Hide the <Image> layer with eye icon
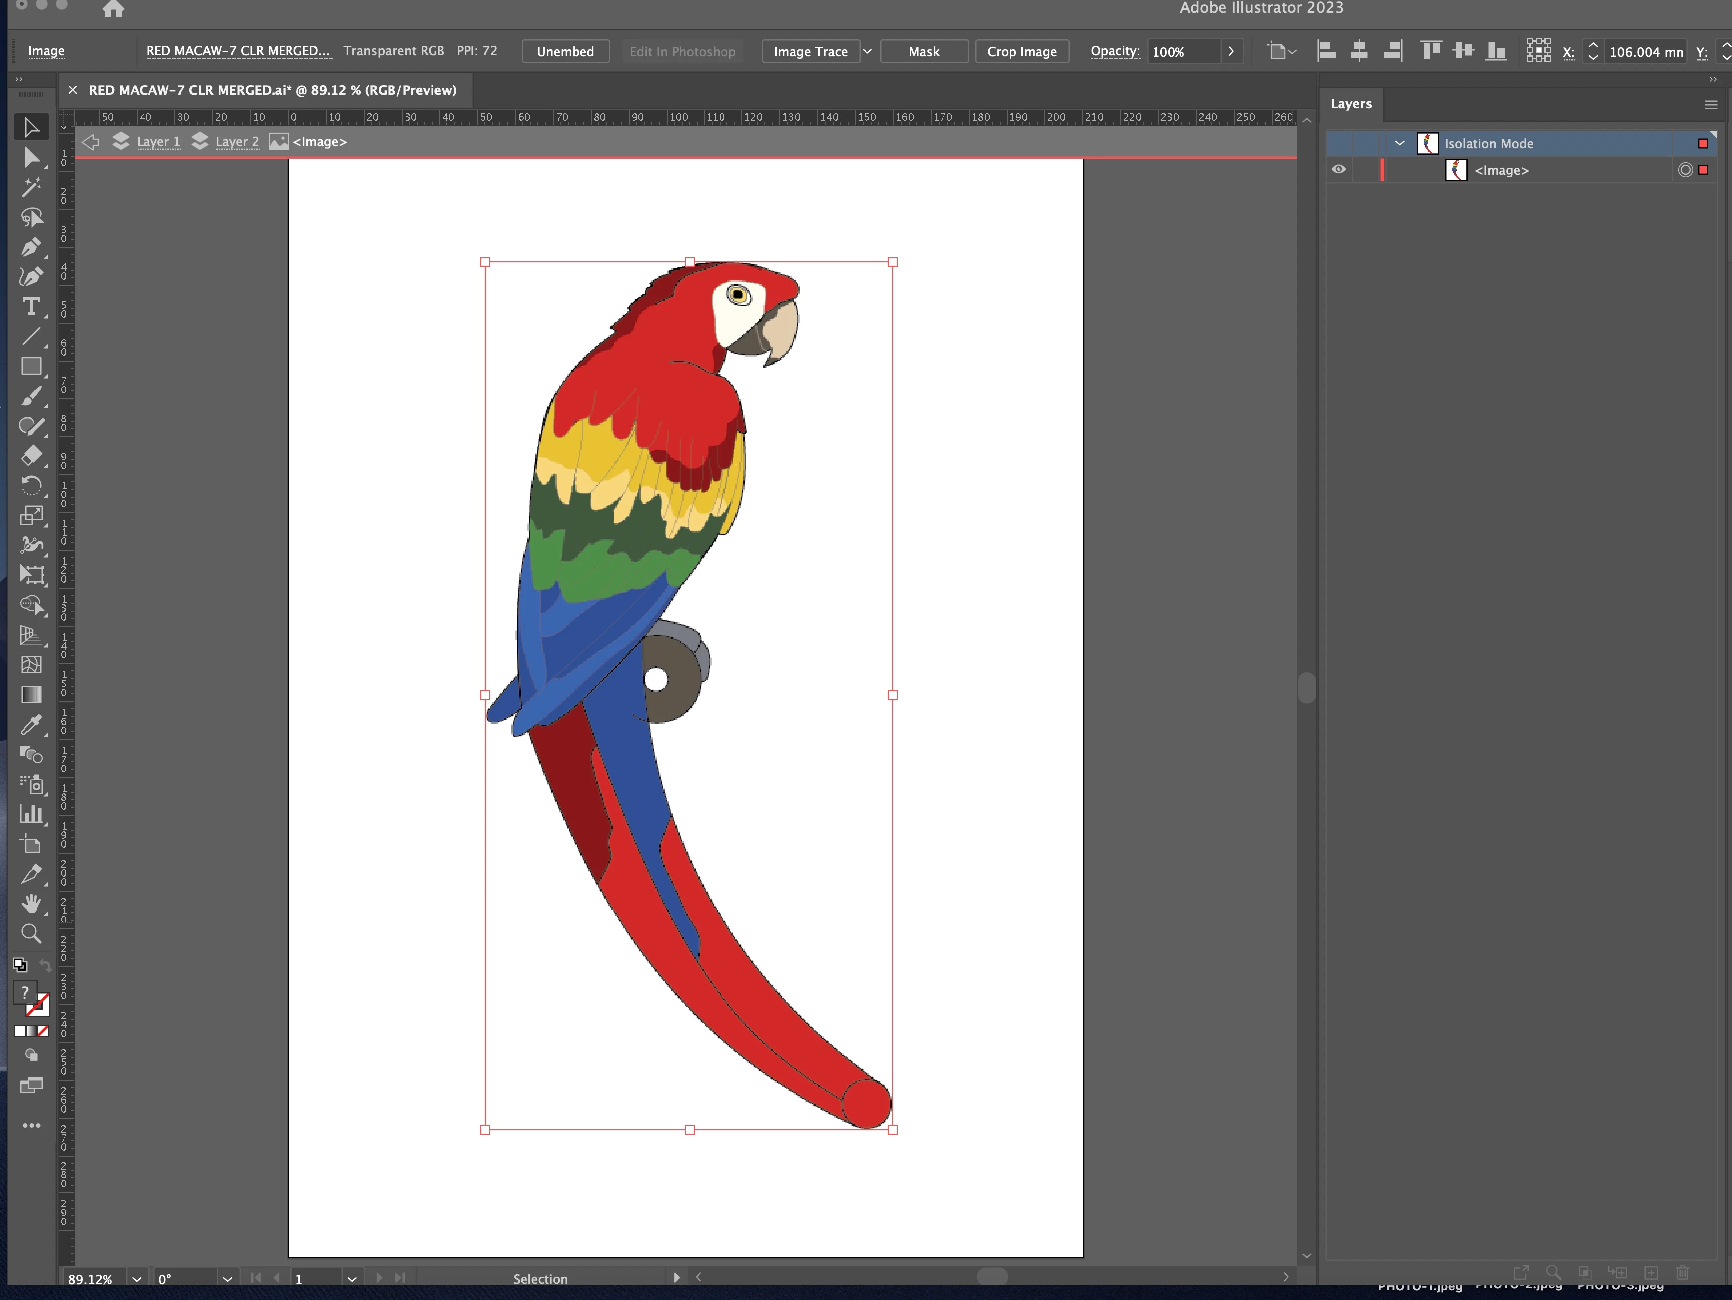The width and height of the screenshot is (1732, 1300). pos(1339,170)
